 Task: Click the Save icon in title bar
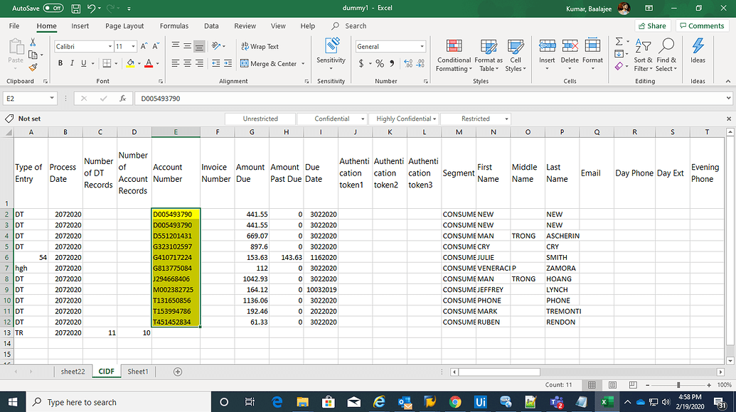pos(75,8)
